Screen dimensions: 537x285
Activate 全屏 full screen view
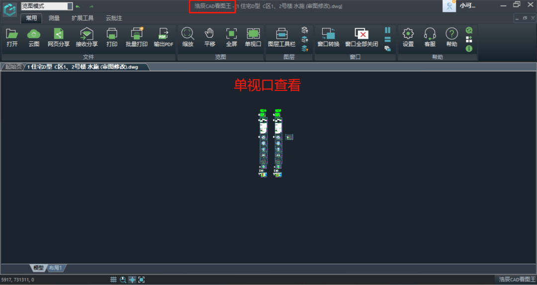click(232, 37)
